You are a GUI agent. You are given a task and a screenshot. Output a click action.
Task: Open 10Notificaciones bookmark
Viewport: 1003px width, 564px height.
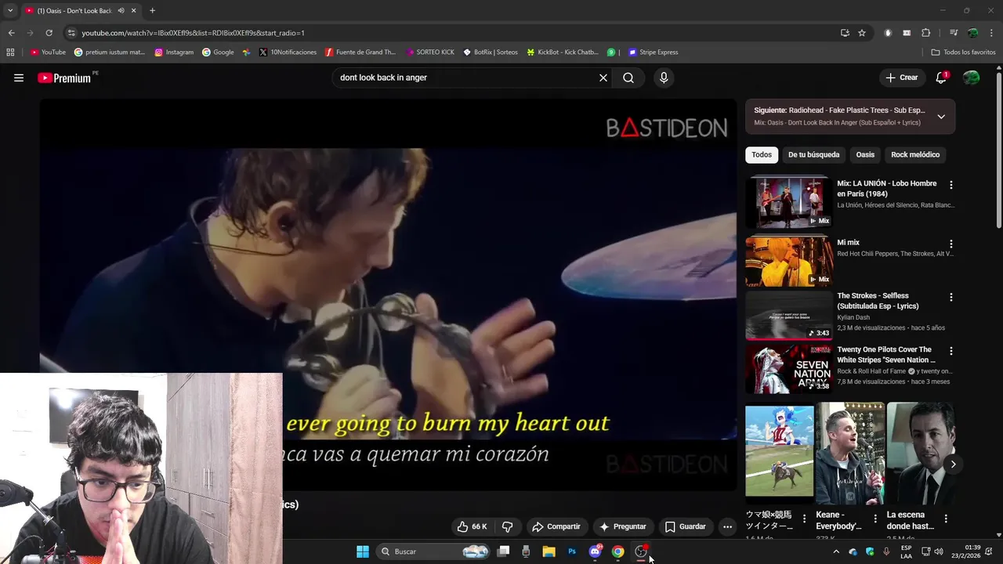288,52
